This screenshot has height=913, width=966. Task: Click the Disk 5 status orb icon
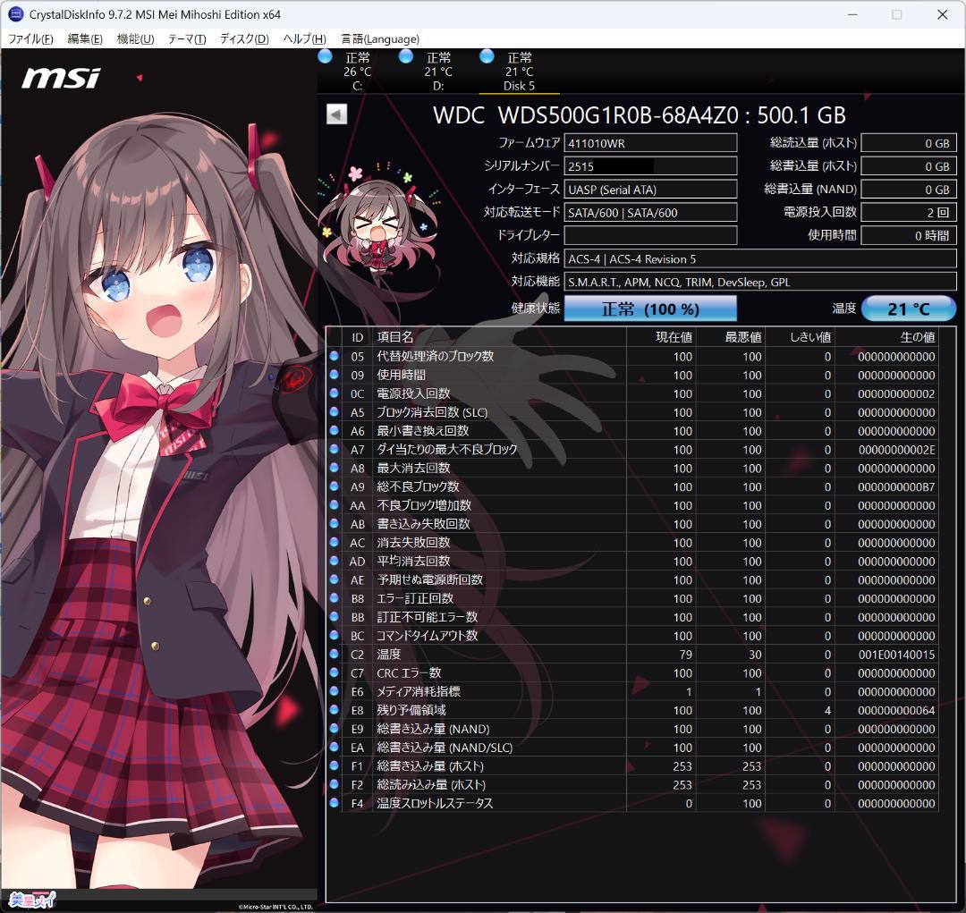[487, 57]
